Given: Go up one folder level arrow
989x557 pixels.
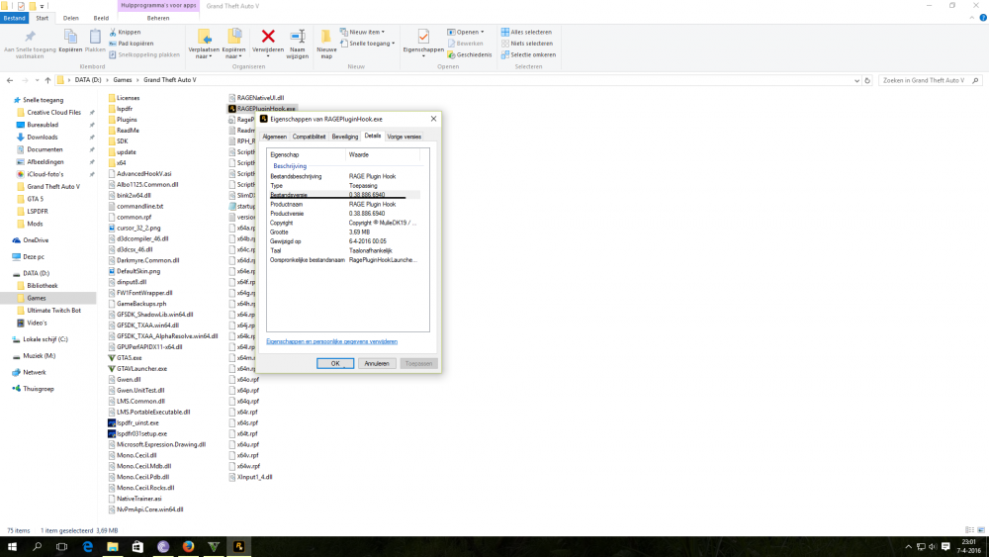Looking at the screenshot, I should point(47,80).
